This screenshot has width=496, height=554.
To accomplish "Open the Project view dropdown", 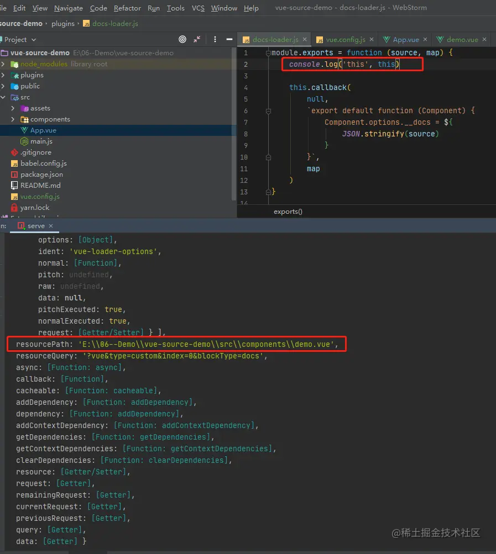I will pos(34,40).
